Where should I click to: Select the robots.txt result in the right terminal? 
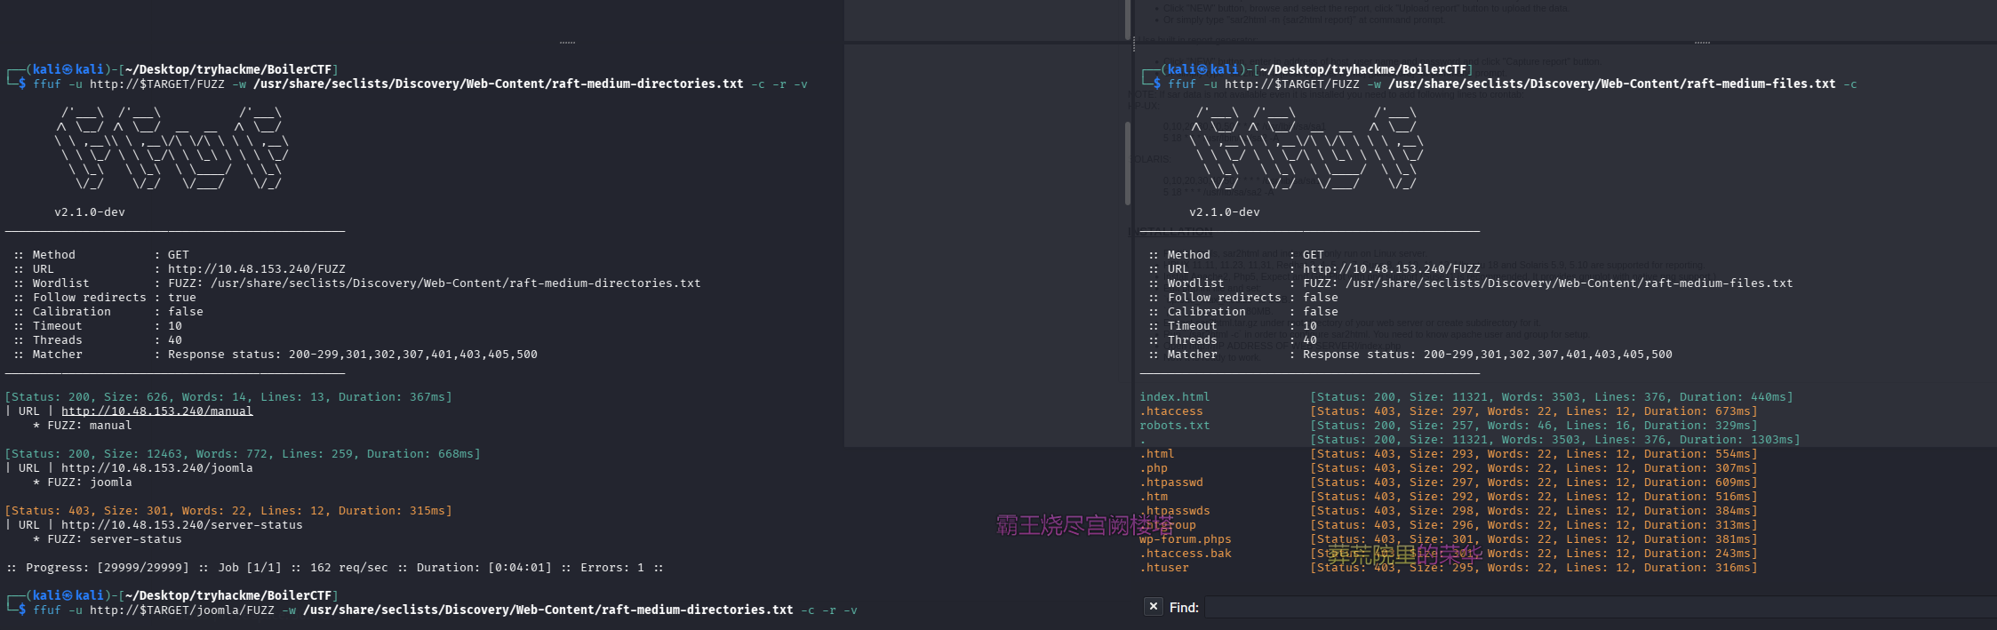pyautogui.click(x=1174, y=426)
